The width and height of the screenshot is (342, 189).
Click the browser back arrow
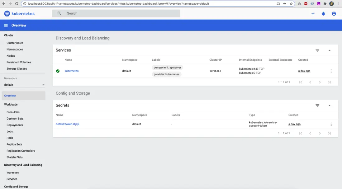pos(4,4)
